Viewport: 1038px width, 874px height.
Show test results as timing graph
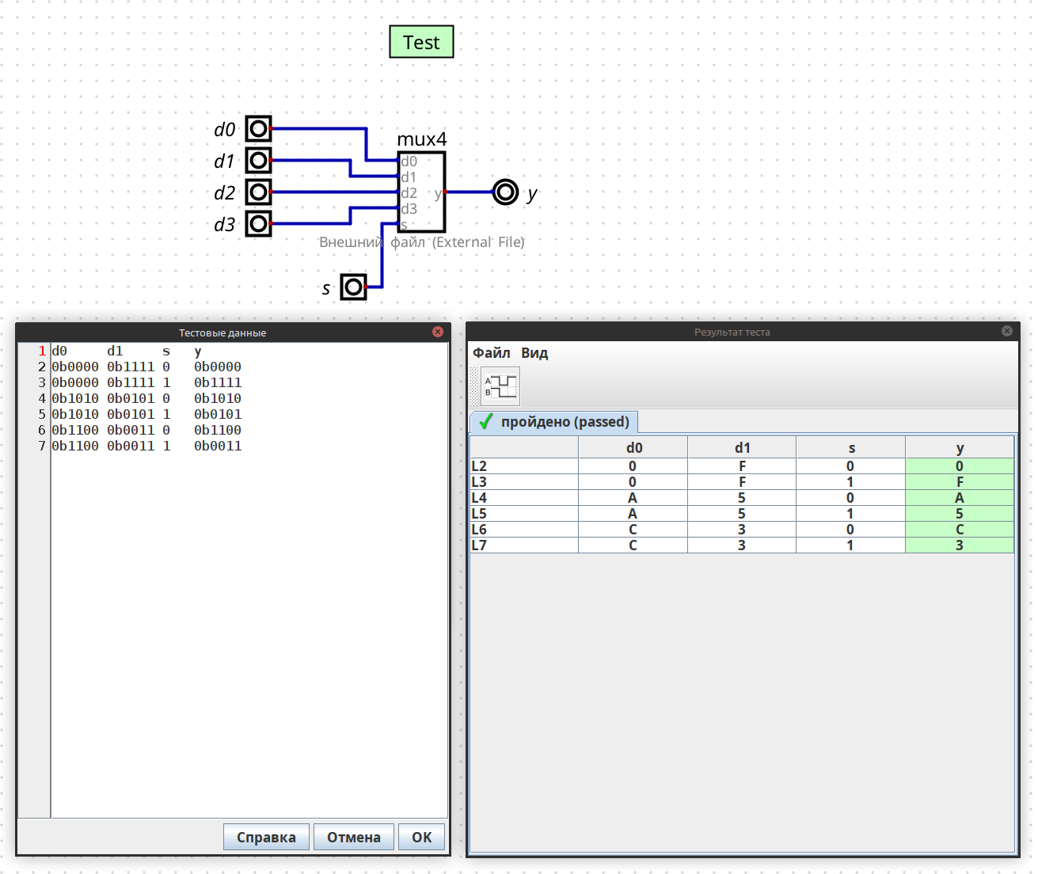point(500,386)
